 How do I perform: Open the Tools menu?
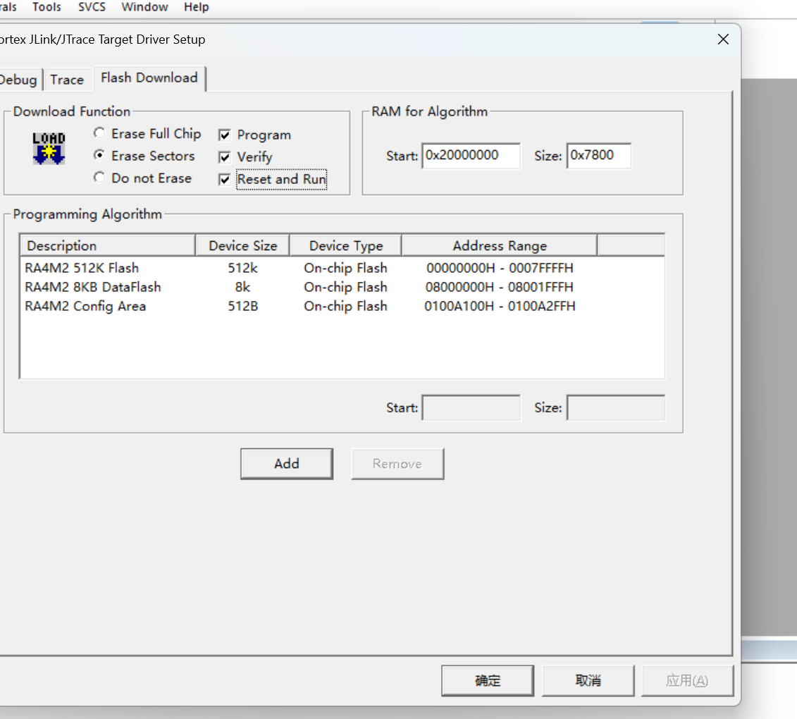(47, 7)
